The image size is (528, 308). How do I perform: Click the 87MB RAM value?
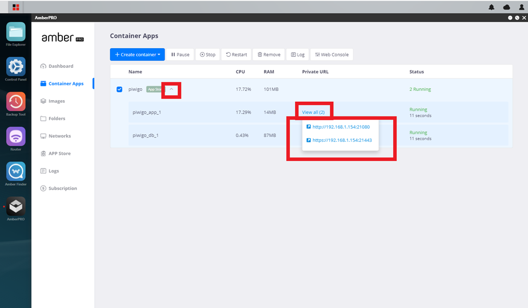(270, 135)
